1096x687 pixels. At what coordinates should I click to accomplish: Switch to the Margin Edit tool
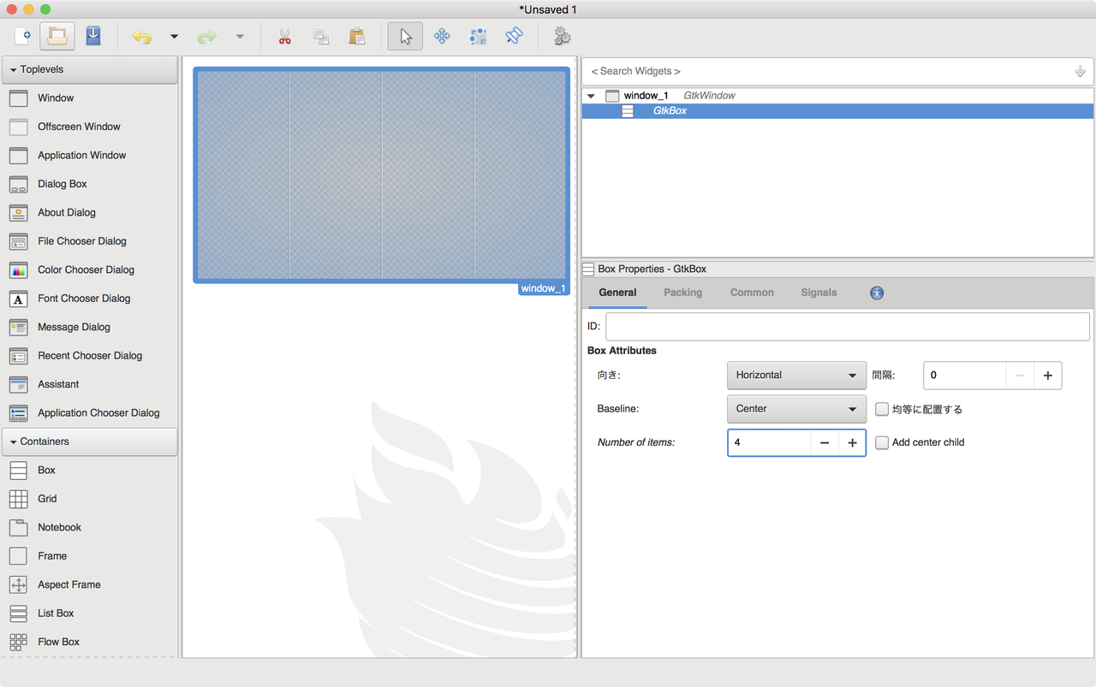point(477,36)
